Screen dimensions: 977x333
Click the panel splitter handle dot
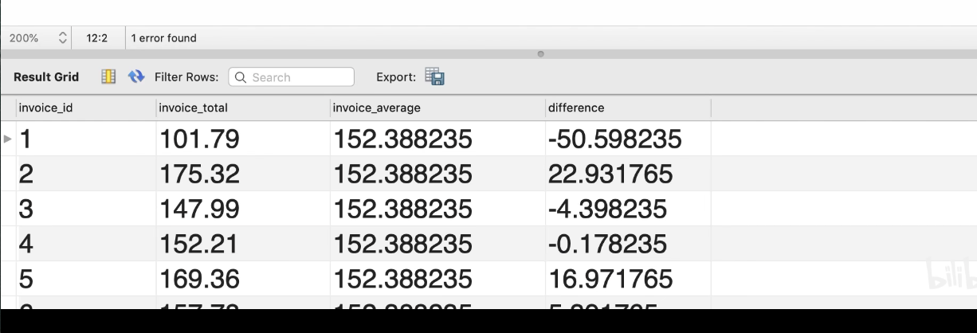tap(541, 54)
